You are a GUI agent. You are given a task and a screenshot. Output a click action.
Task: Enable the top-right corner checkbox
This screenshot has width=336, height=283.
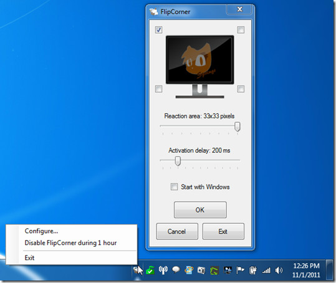241,30
